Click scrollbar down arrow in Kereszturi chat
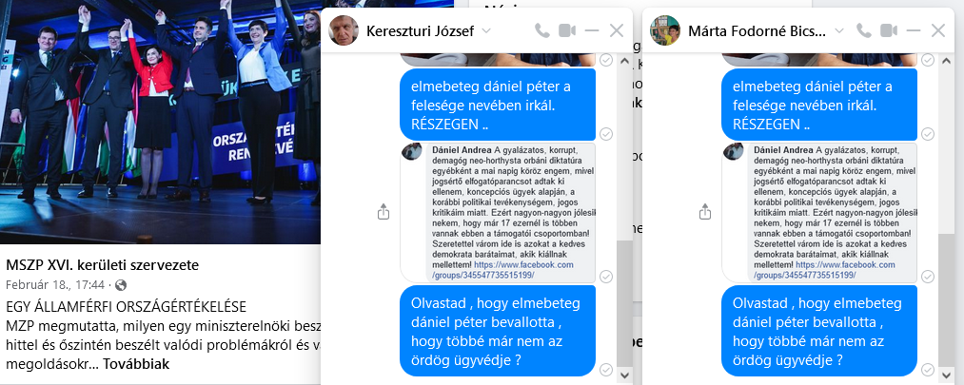Image resolution: width=964 pixels, height=385 pixels. click(624, 374)
